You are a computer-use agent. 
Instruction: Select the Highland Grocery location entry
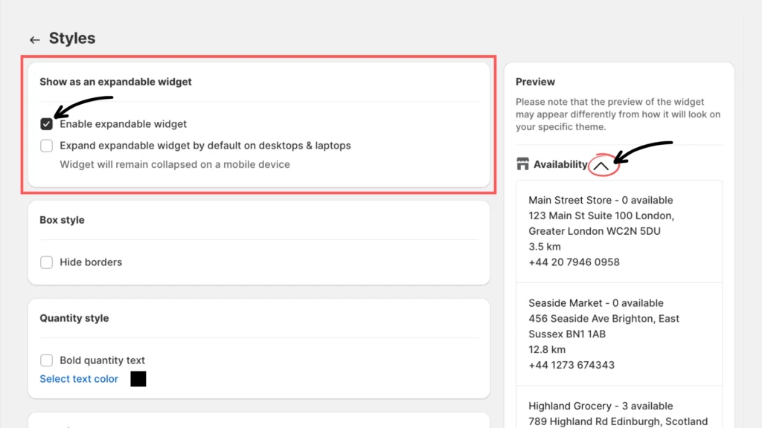pos(600,406)
